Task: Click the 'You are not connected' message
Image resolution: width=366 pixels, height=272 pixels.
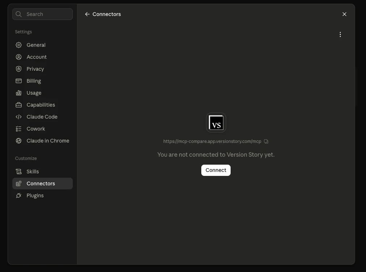Action: 216,154
